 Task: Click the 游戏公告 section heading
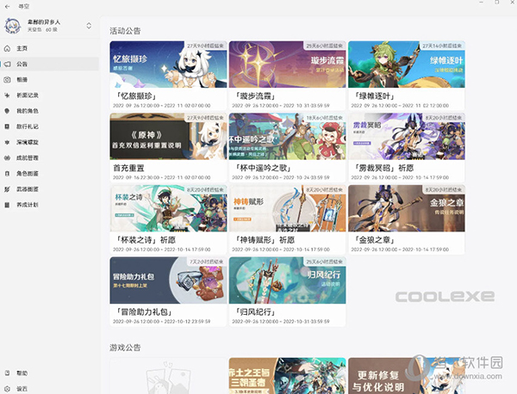[125, 348]
